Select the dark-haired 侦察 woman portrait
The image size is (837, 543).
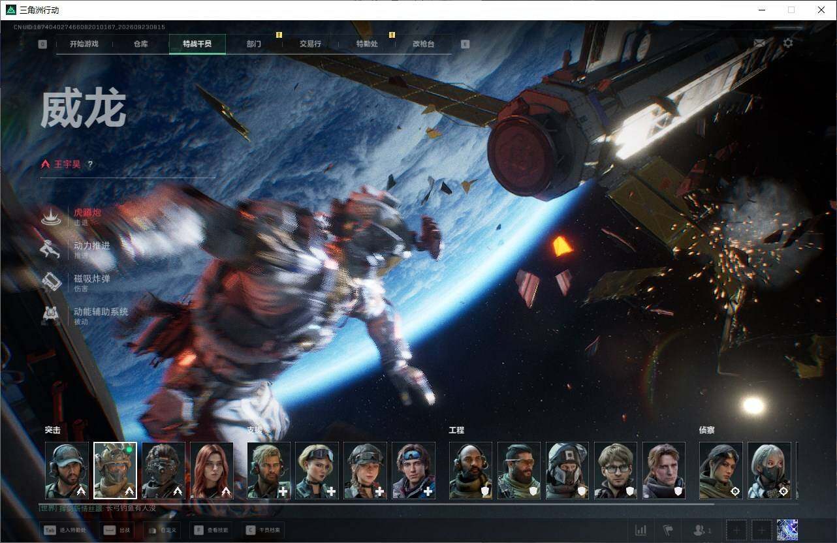pyautogui.click(x=721, y=471)
